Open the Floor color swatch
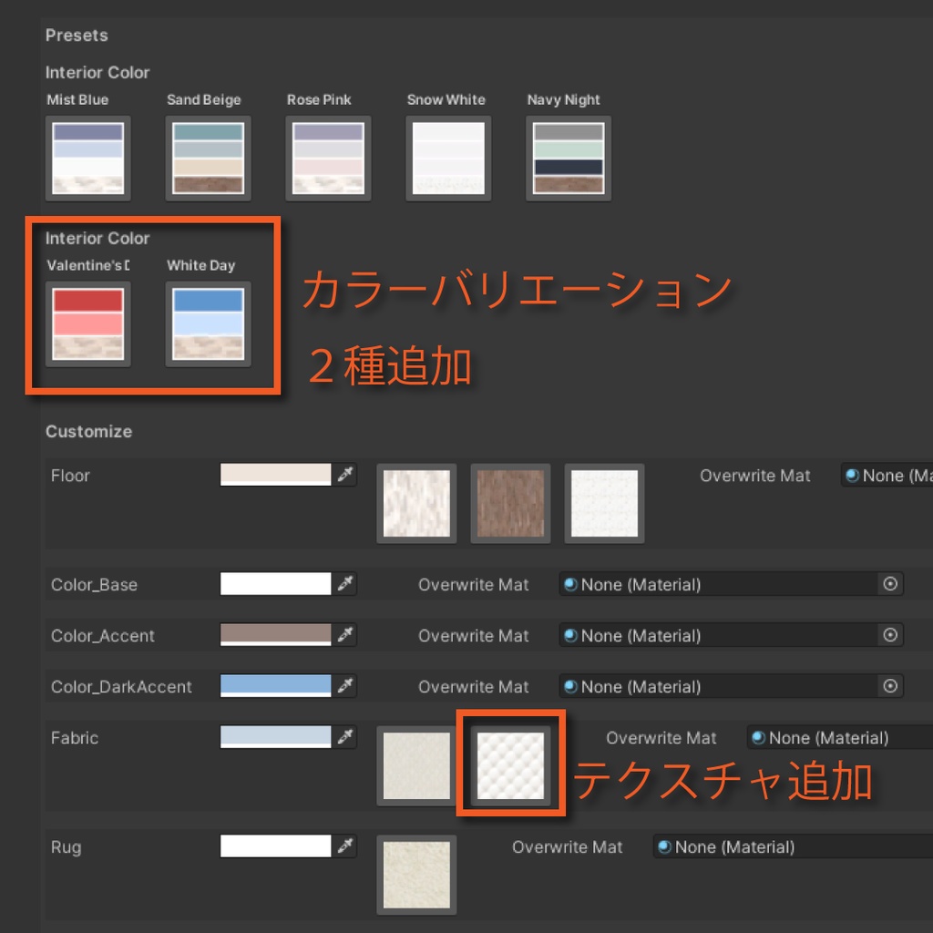Image resolution: width=933 pixels, height=933 pixels. click(x=275, y=475)
